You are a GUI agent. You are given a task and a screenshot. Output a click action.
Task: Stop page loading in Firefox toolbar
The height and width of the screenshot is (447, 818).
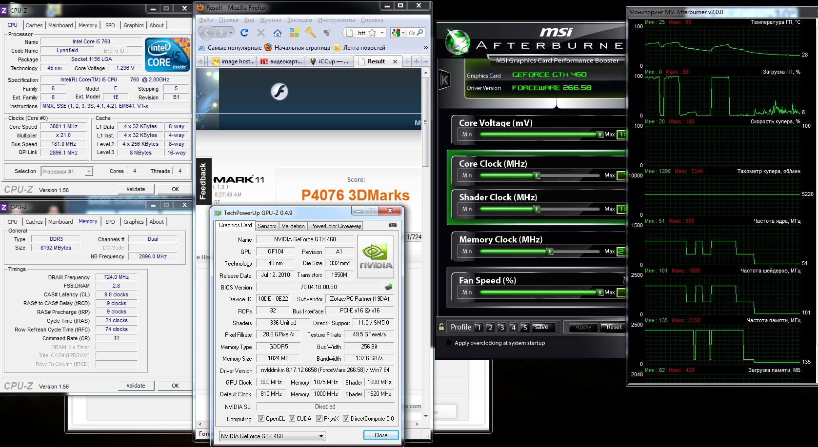point(261,33)
